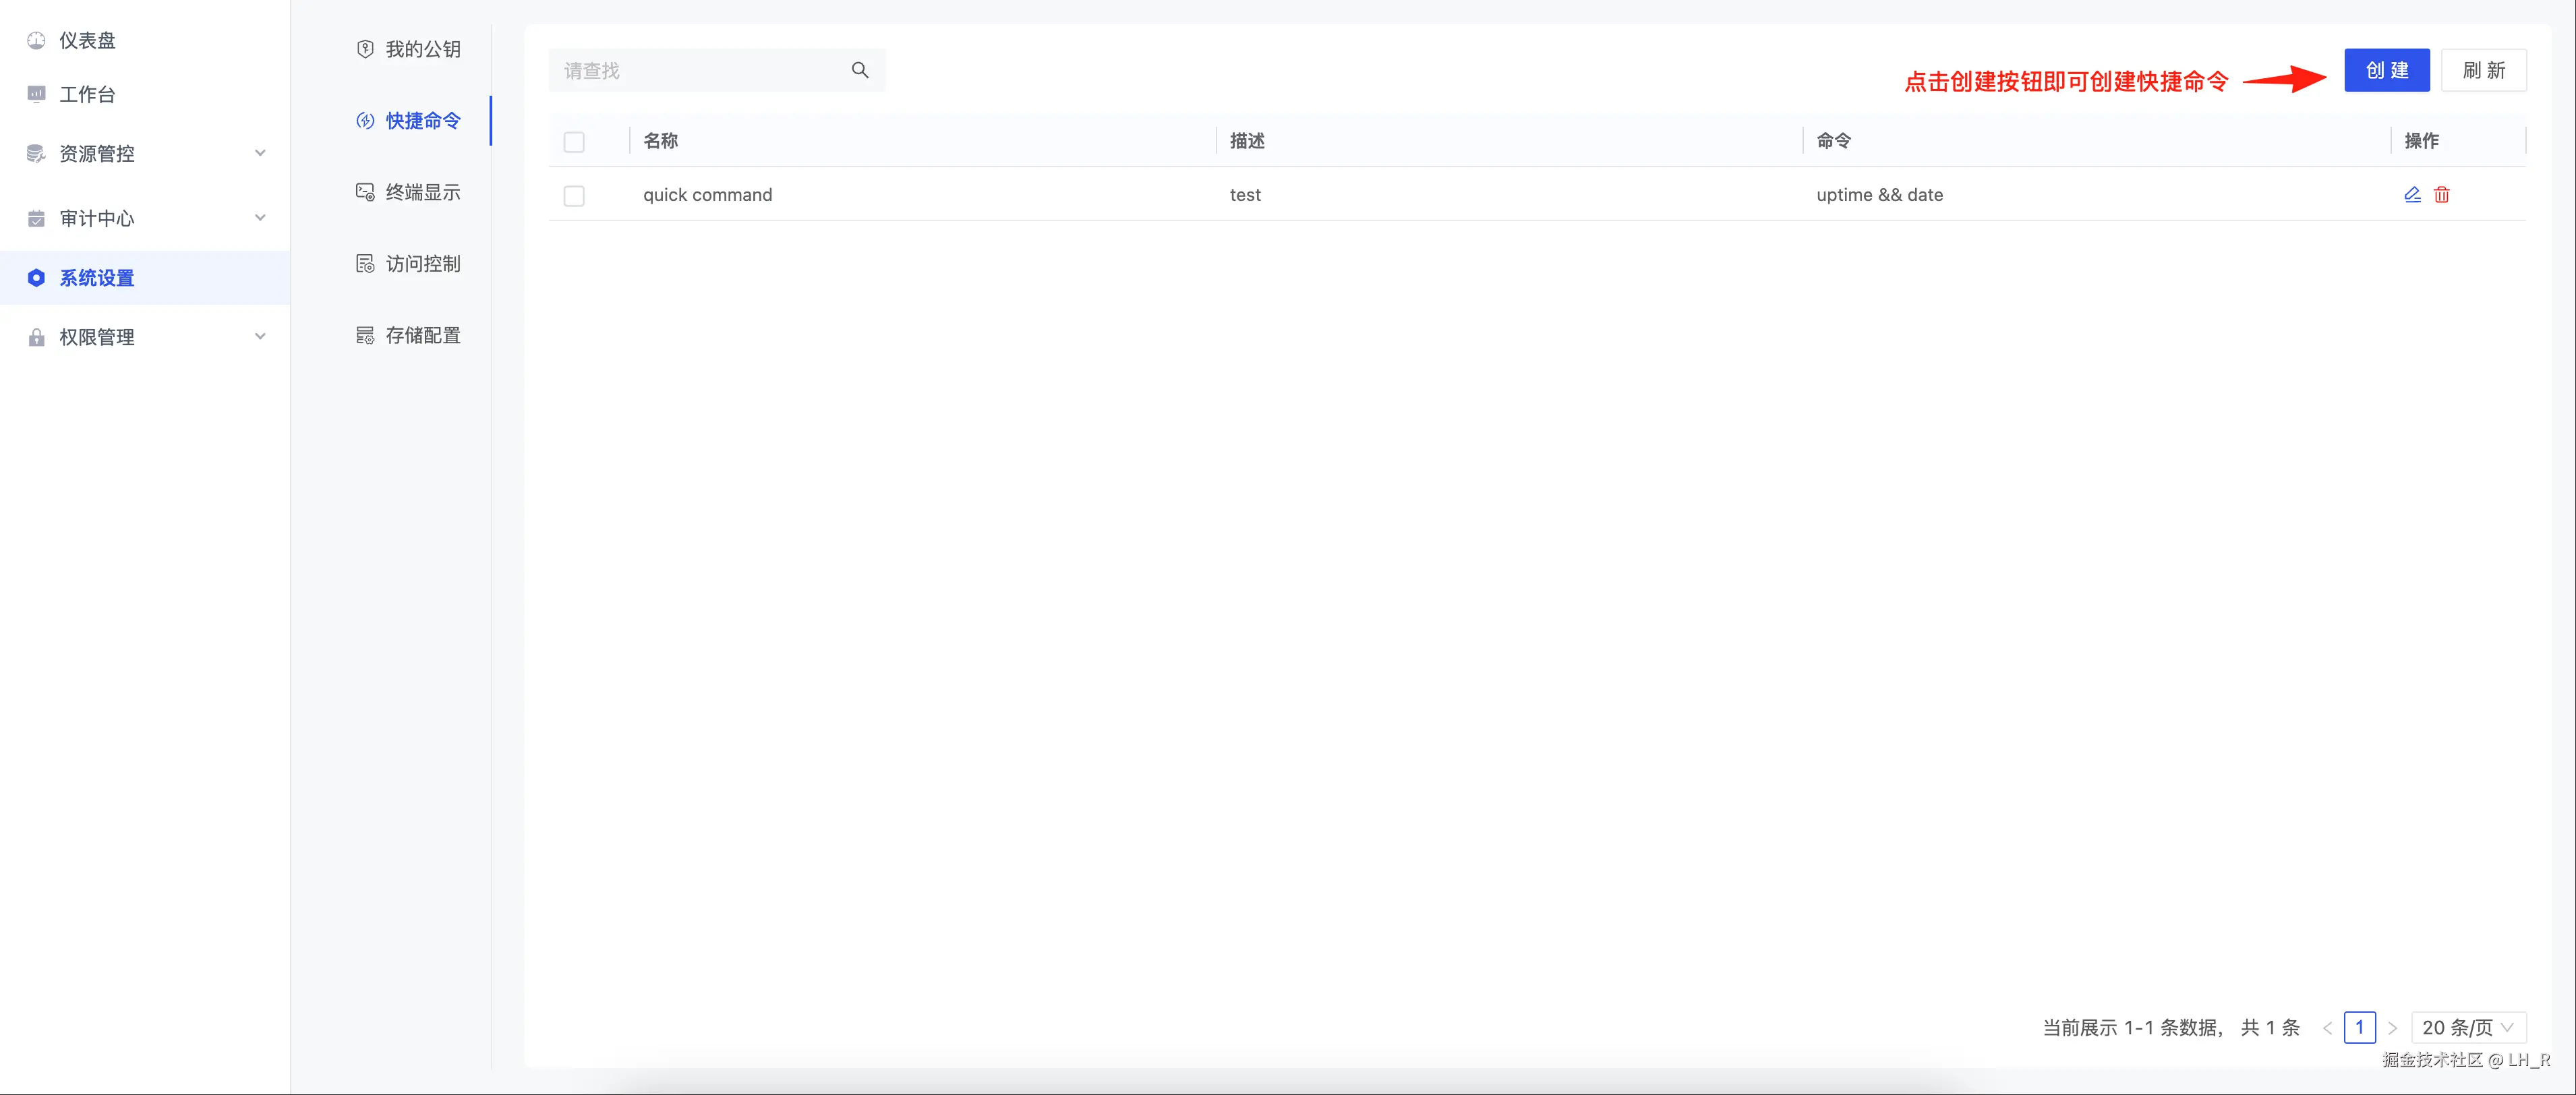
Task: Toggle the select-all checkbox in table header
Action: tap(574, 142)
